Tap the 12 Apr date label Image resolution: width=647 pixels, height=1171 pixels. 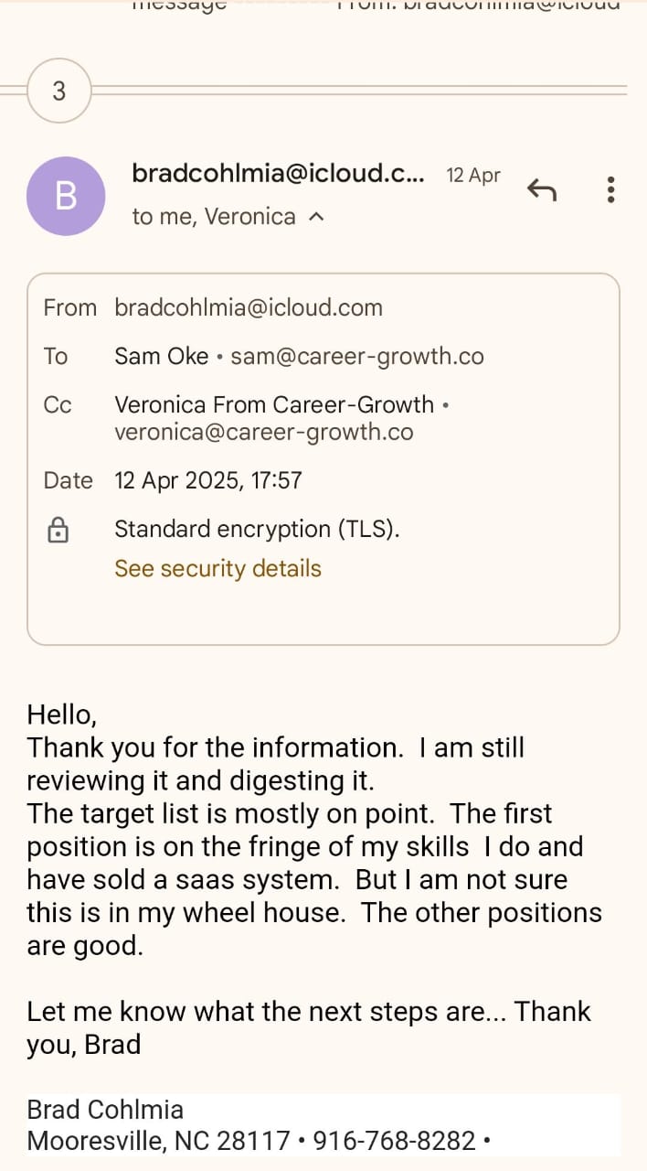point(472,175)
